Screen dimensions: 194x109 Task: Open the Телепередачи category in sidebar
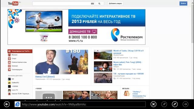(x=17, y=70)
